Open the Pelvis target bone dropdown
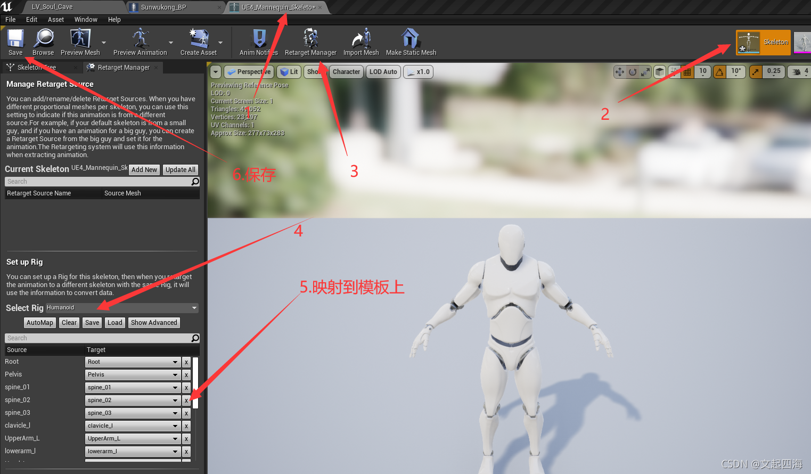The image size is (811, 474). [x=133, y=375]
